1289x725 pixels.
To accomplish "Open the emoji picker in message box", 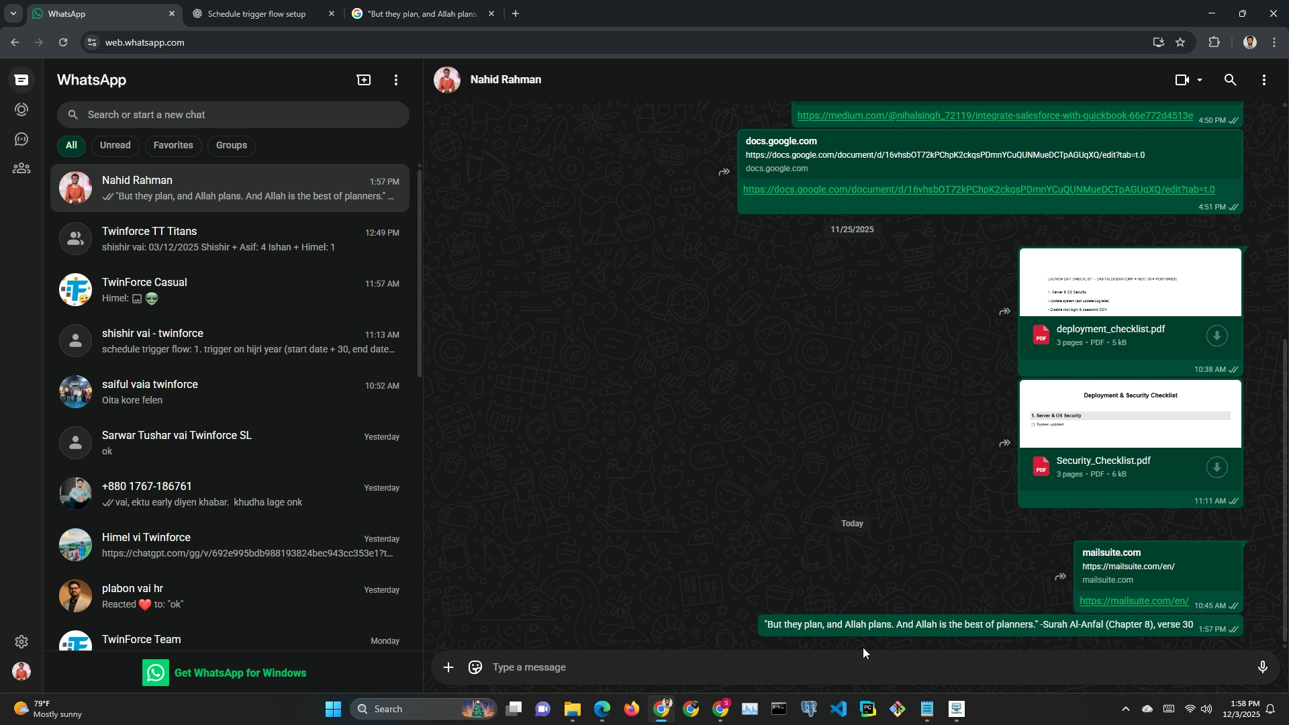I will 475,667.
